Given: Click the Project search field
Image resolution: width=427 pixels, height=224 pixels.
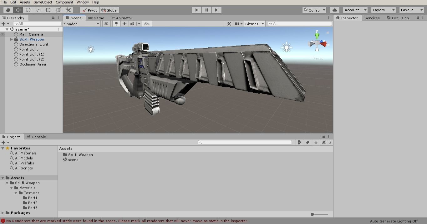Looking at the screenshot, I should pos(245,143).
